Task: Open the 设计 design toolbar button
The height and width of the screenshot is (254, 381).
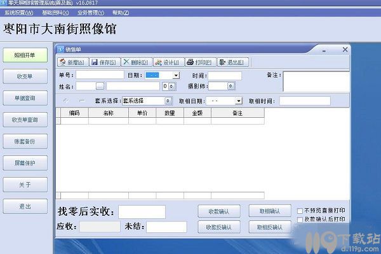Action: click(x=169, y=62)
